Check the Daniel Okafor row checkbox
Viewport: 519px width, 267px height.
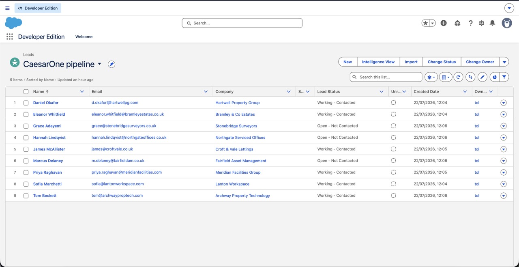[x=26, y=103]
